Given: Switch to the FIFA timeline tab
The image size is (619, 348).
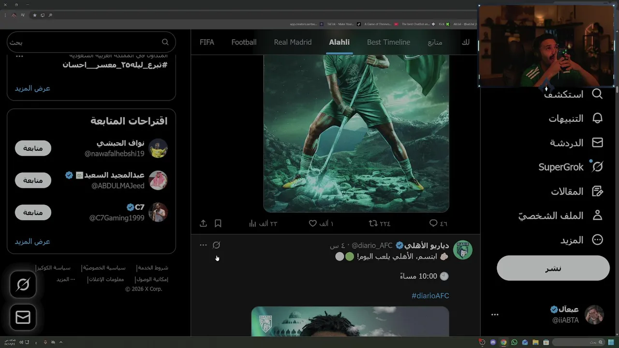Looking at the screenshot, I should [x=207, y=42].
